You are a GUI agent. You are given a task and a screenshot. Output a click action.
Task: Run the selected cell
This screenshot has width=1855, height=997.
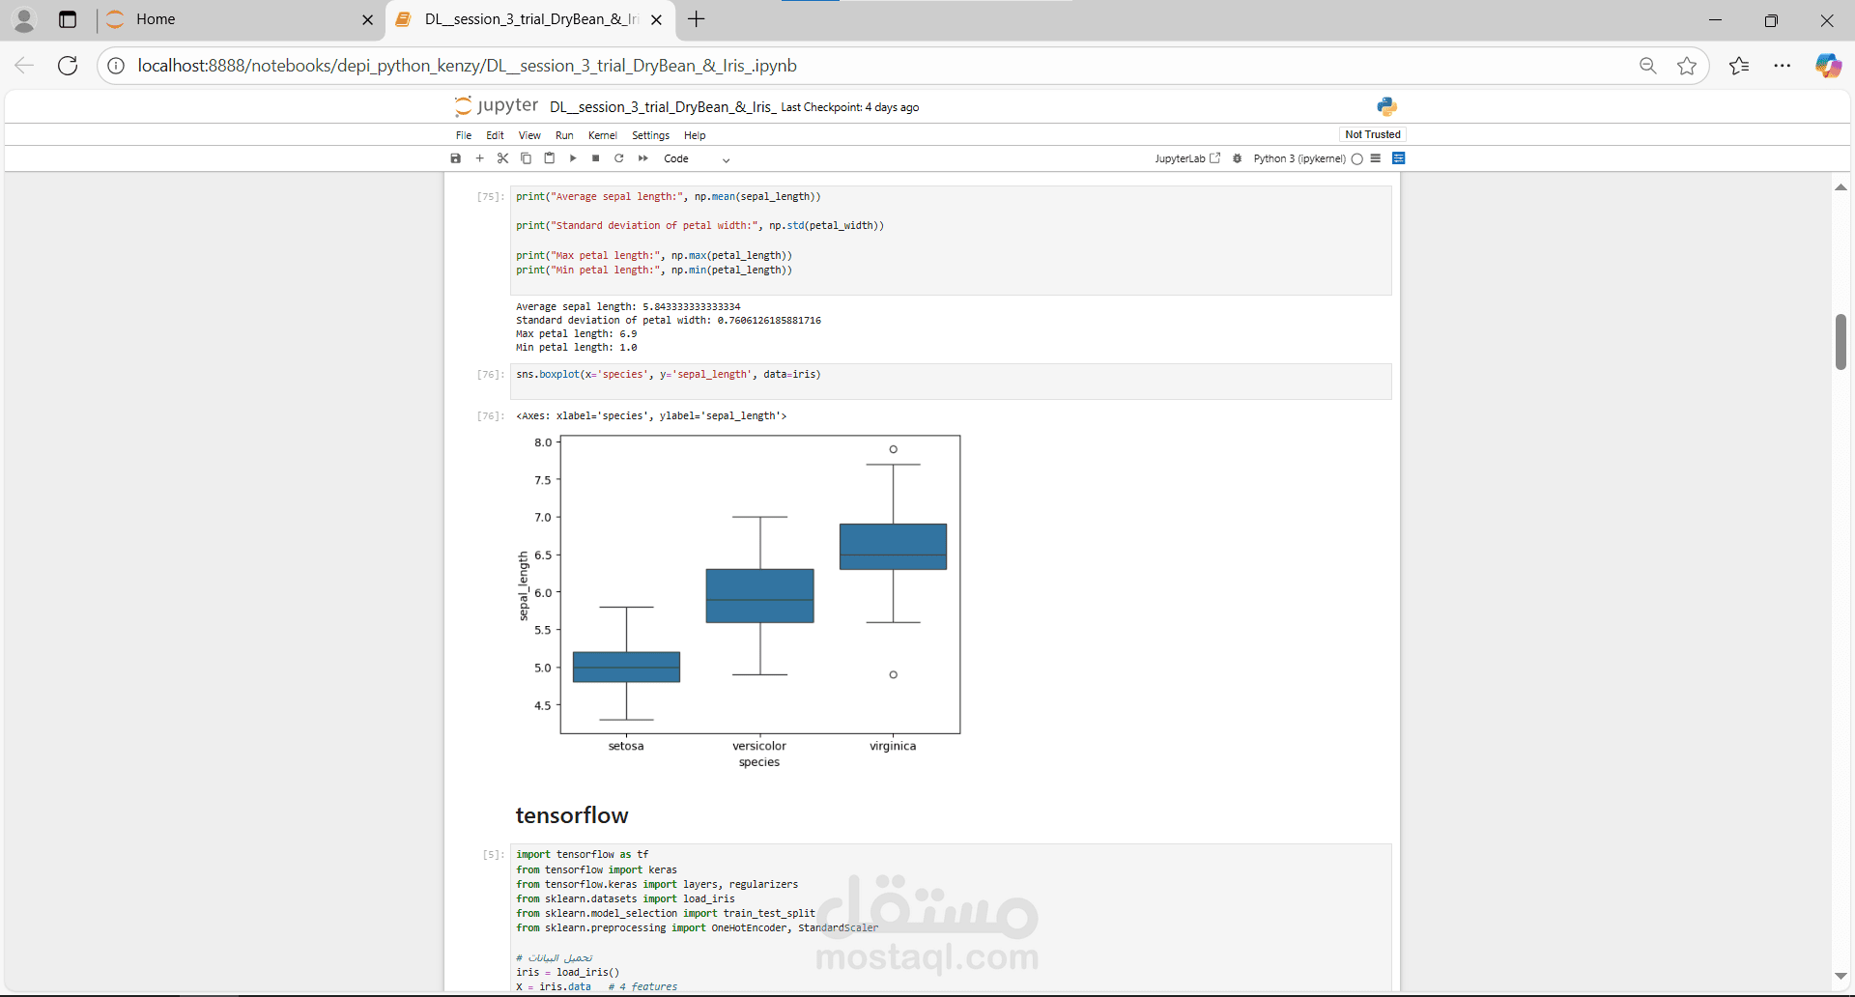pos(573,158)
